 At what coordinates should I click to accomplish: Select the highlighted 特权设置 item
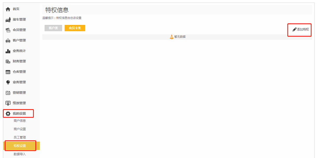pos(20,146)
